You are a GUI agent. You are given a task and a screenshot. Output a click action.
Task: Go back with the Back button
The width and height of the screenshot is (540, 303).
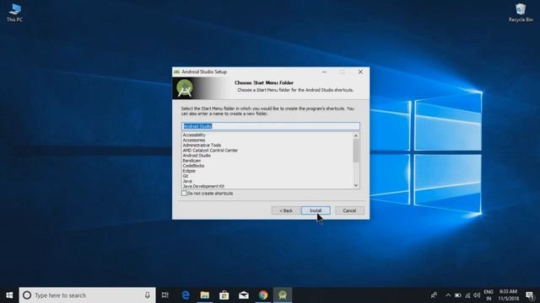286,210
